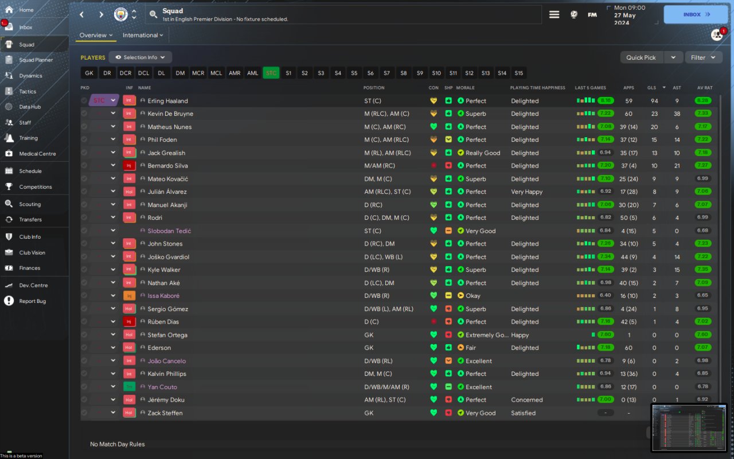The height and width of the screenshot is (459, 734).
Task: Select the DCR position tab
Action: (x=126, y=73)
